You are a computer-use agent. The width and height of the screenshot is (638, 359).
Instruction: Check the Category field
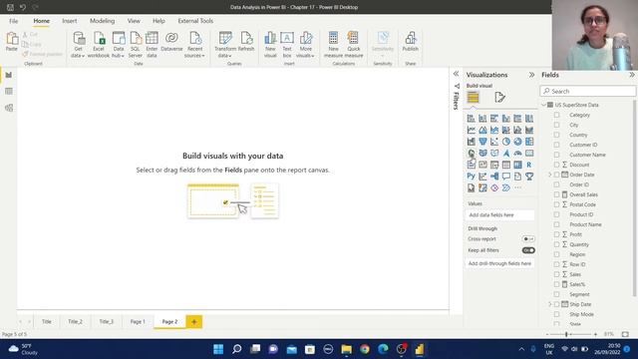(556, 116)
